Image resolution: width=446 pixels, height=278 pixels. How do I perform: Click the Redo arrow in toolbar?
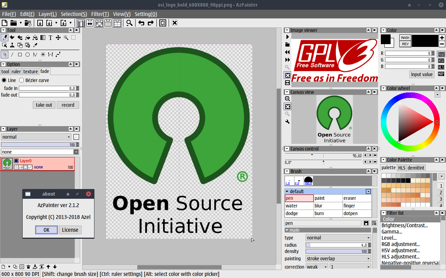click(x=151, y=23)
